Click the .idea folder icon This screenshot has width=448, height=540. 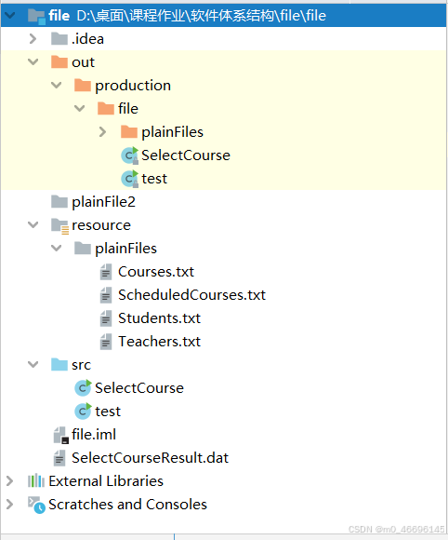[x=59, y=38]
